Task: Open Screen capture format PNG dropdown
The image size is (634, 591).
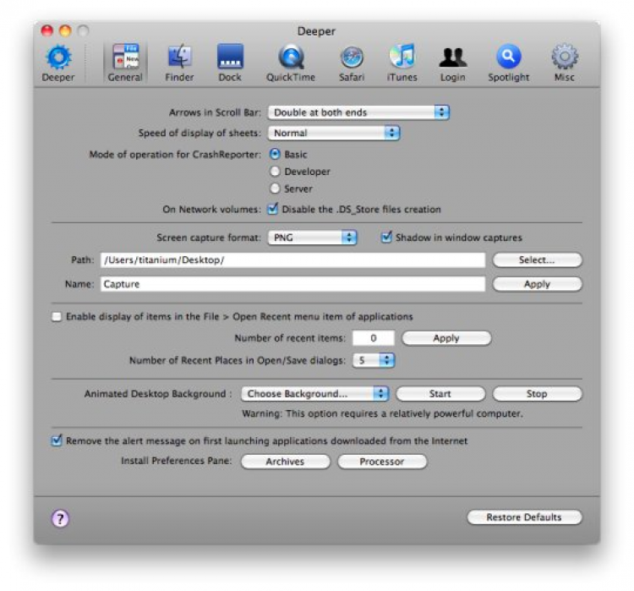Action: 312,238
